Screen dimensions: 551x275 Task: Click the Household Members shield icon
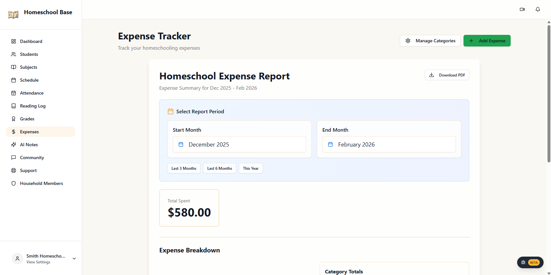point(14,183)
